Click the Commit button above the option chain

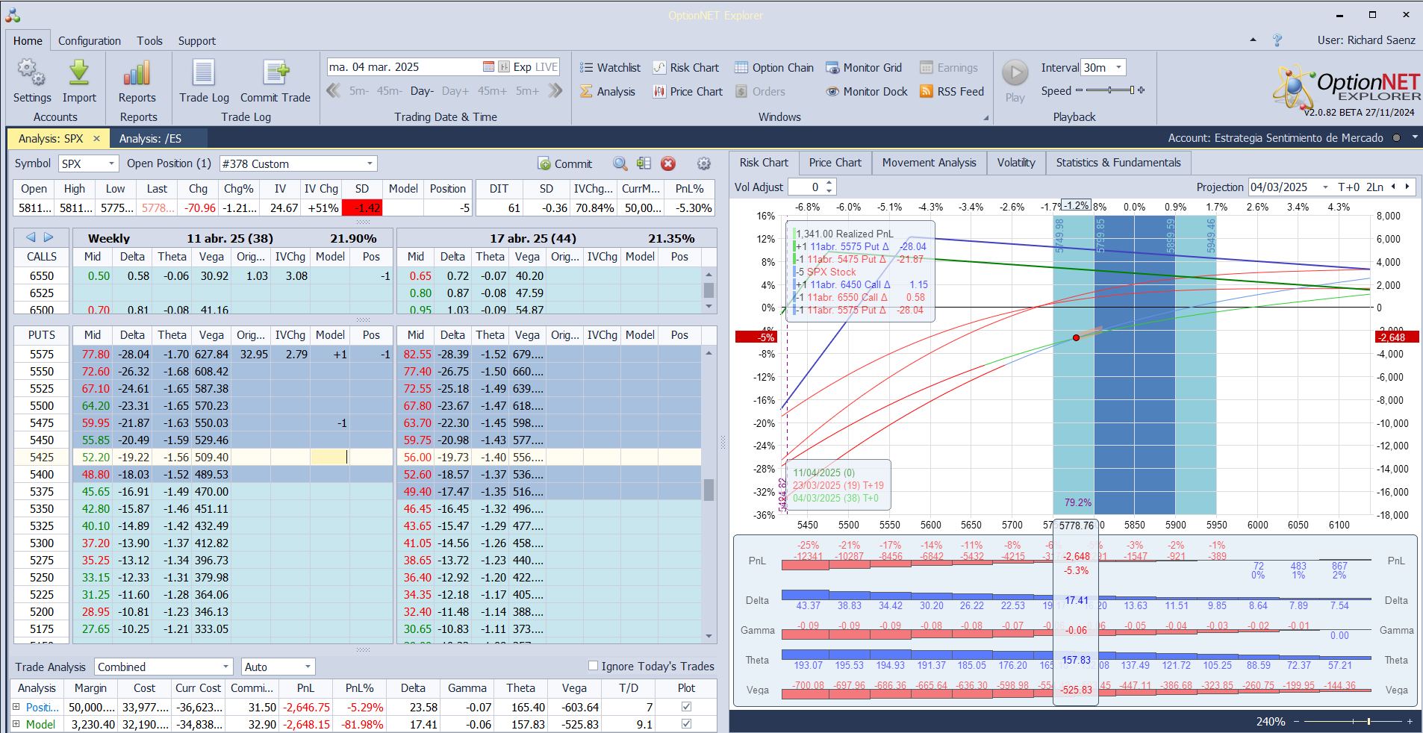pos(565,163)
